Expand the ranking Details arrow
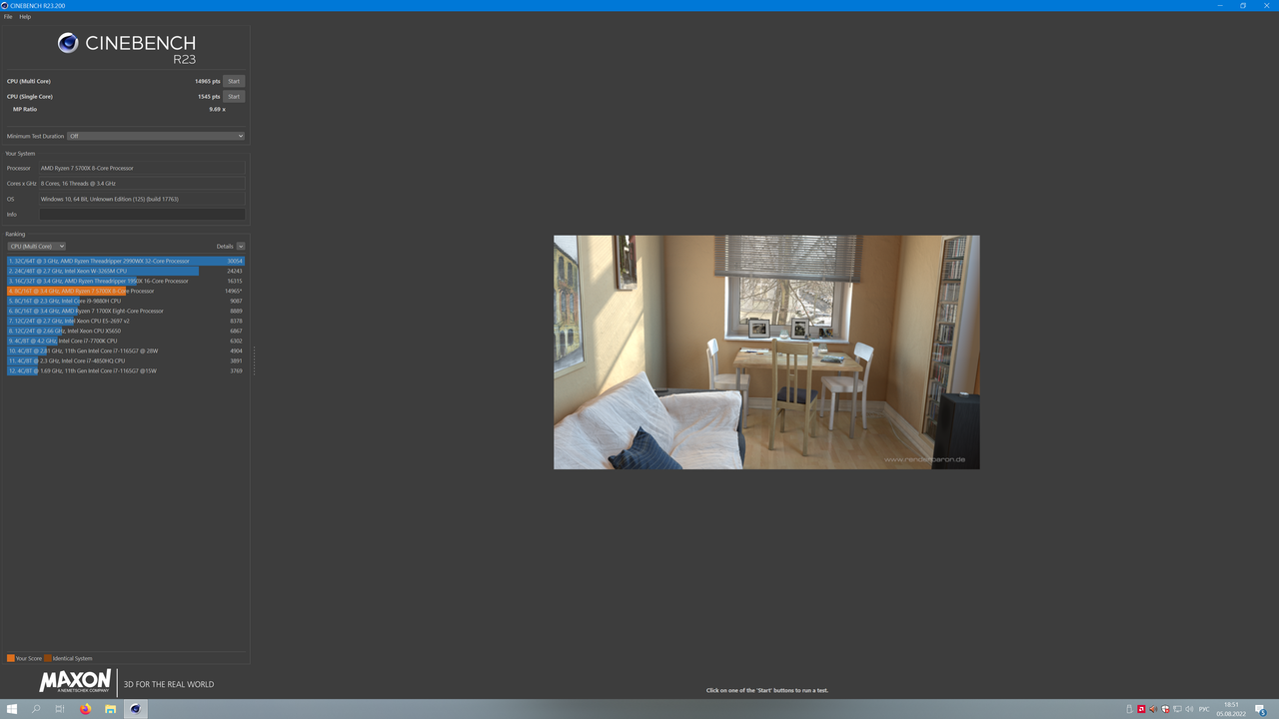Screen dimensions: 1279x719 pyautogui.click(x=241, y=247)
